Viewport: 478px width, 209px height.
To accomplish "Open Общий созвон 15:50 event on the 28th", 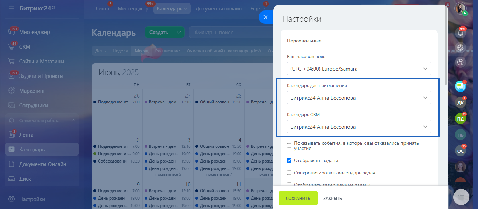I will click(x=219, y=102).
